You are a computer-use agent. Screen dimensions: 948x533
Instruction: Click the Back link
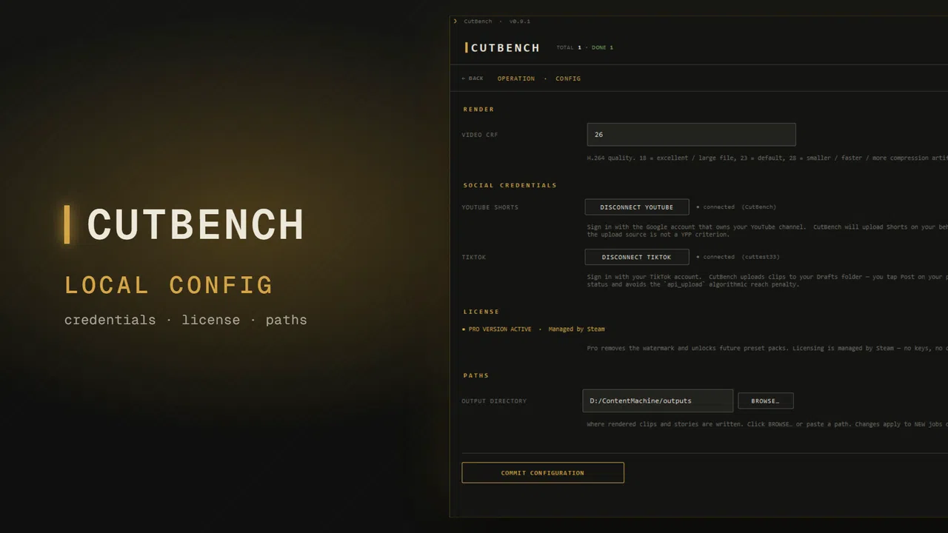[473, 78]
